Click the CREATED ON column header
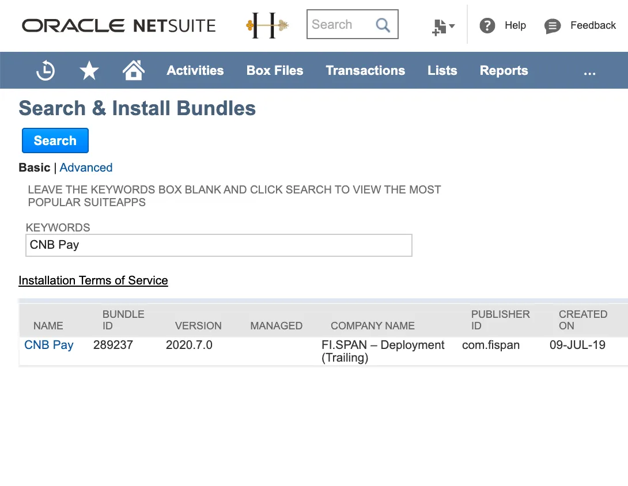Screen dimensions: 628x486 [583, 320]
